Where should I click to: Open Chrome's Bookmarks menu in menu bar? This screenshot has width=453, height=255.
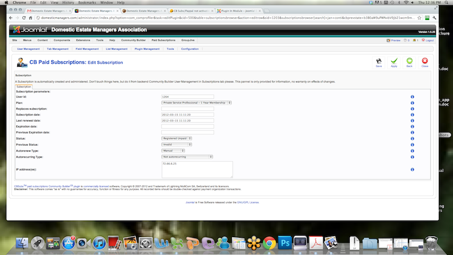87,2
